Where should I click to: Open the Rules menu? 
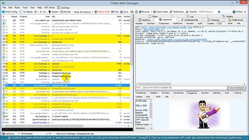pos(17,8)
